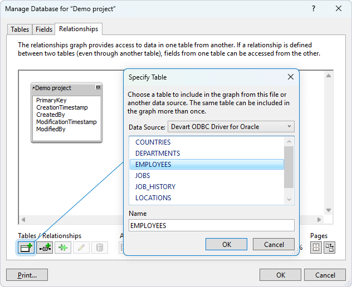
Task: Collapse the Demo project table box
Action: click(98, 87)
